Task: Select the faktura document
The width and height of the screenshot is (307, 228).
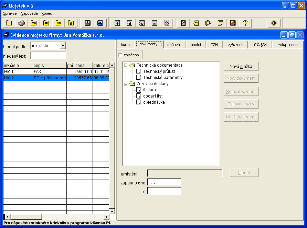Action: pos(149,90)
